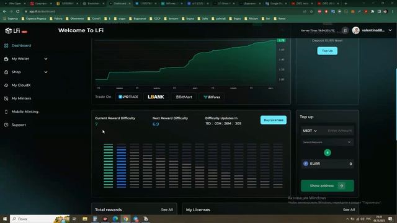Click Chrome icon in taskbar

point(125,219)
